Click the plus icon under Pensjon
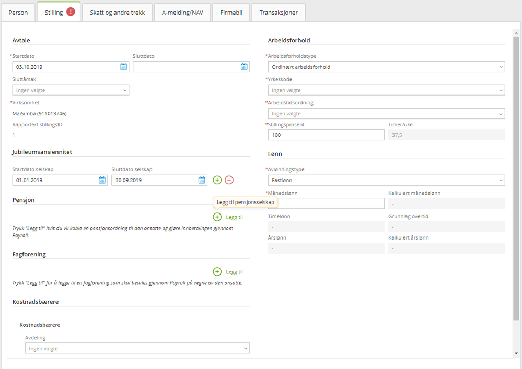 217,217
